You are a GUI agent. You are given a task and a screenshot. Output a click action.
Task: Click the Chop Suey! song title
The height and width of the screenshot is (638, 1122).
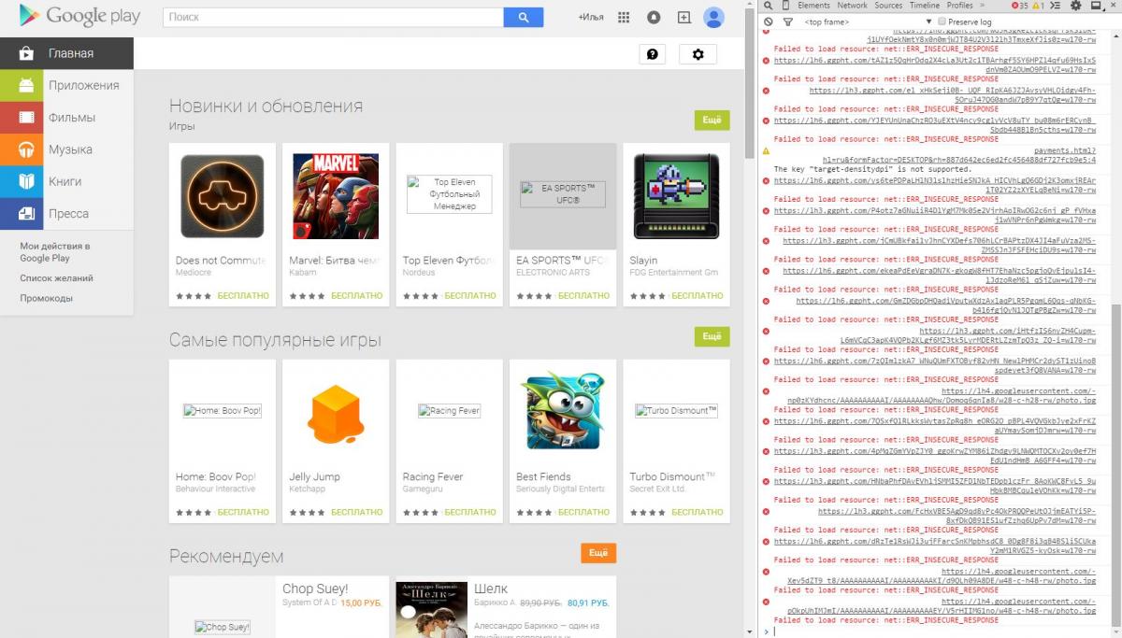tap(315, 588)
